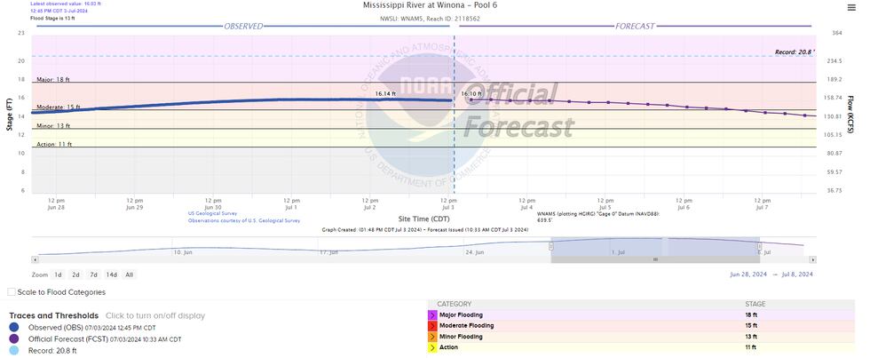Expand Minor Flooding category arrow
The height and width of the screenshot is (358, 870).
click(x=432, y=337)
